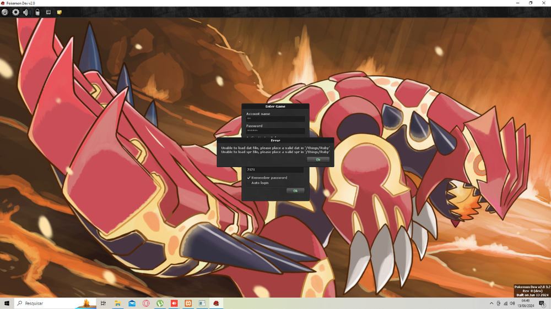Dismiss the Error dialog with Ok
This screenshot has width=551, height=309.
pos(318,159)
